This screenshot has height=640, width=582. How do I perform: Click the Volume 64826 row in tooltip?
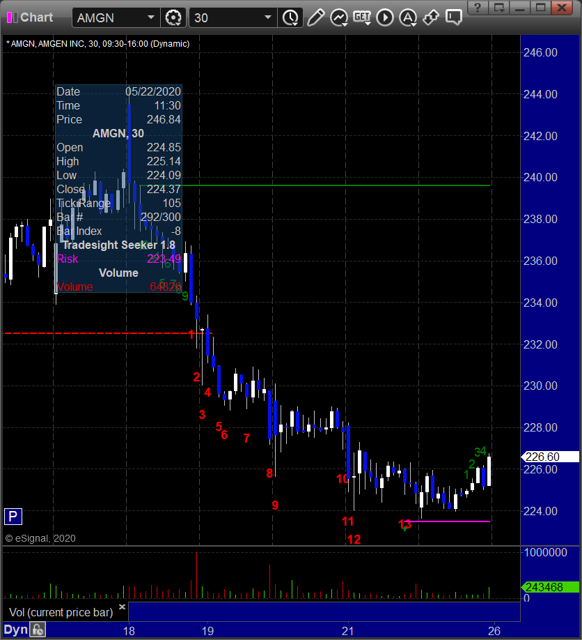pyautogui.click(x=118, y=287)
